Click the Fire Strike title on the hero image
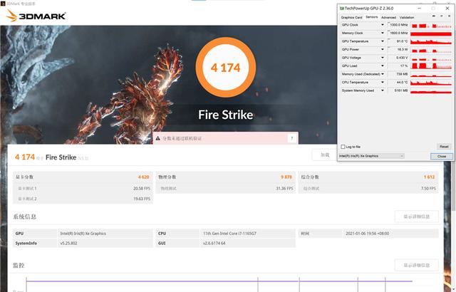Screen dimensions: 456x292 pos(226,115)
